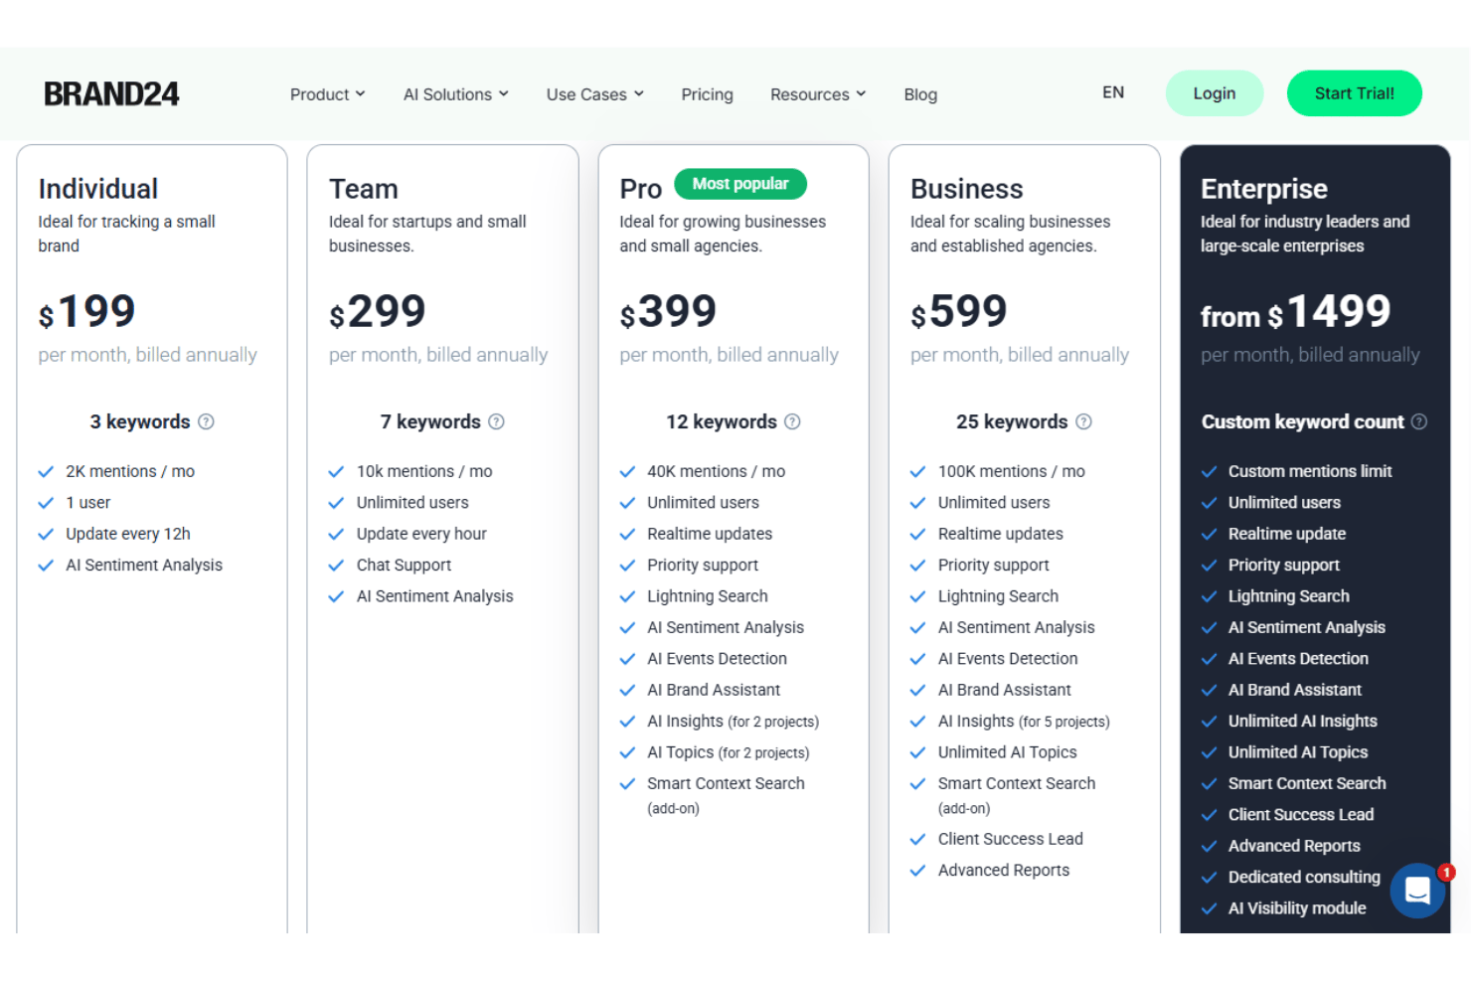
Task: Click the $399 price
Action: (x=668, y=312)
